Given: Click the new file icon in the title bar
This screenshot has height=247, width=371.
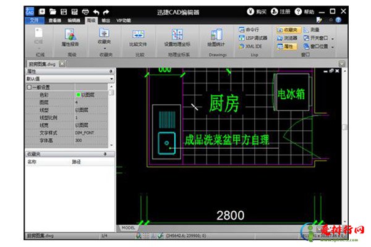Looking at the screenshot, I should pos(42,12).
